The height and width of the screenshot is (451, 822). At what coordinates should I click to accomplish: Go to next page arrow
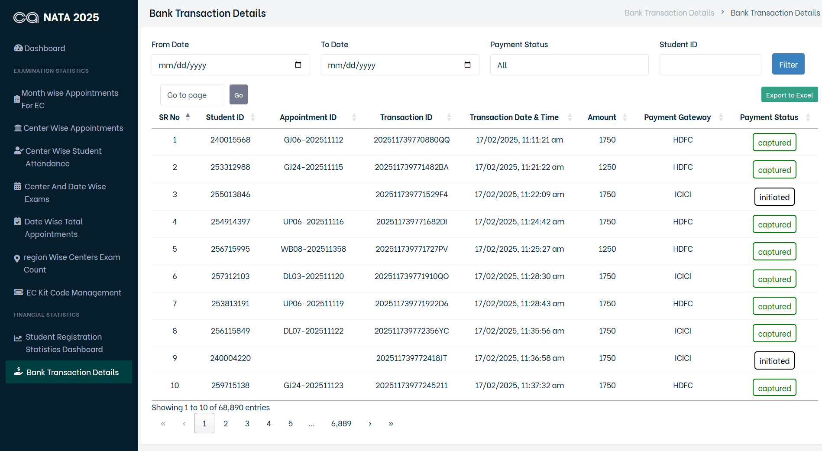[x=370, y=424]
